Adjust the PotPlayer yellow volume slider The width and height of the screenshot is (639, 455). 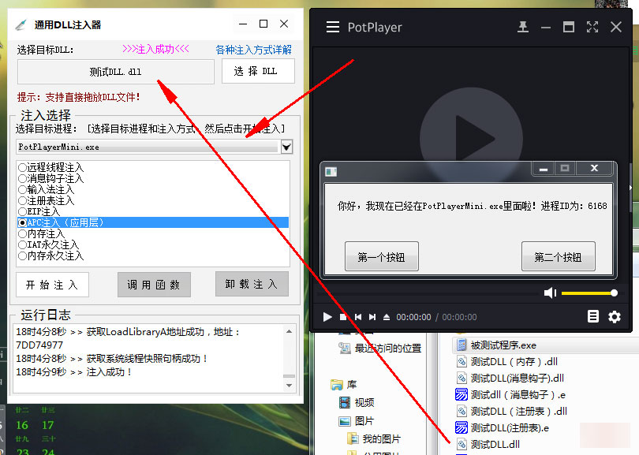click(589, 293)
